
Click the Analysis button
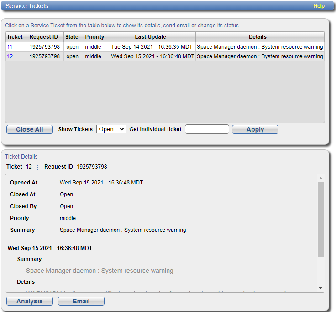[x=30, y=301]
